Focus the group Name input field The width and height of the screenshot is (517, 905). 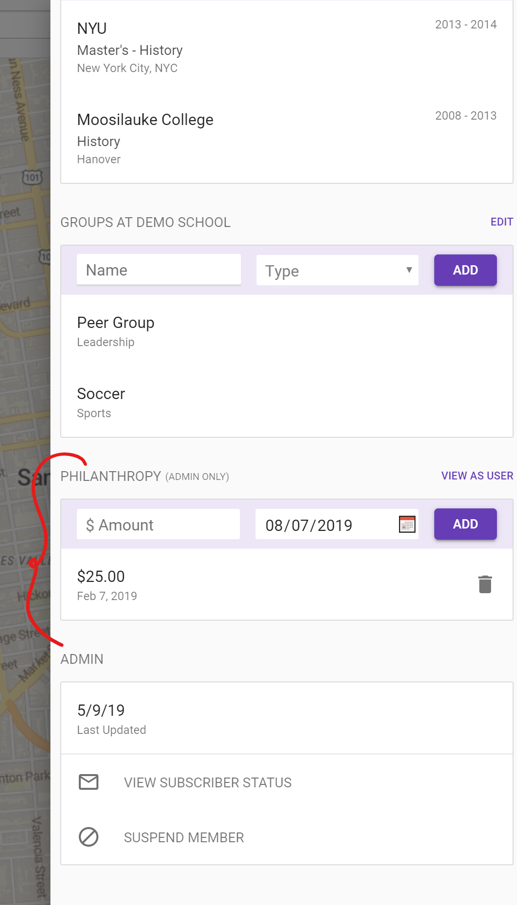tap(159, 270)
